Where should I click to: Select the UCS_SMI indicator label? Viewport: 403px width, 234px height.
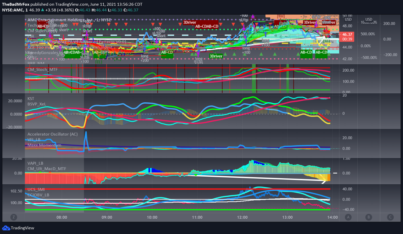[36, 189]
